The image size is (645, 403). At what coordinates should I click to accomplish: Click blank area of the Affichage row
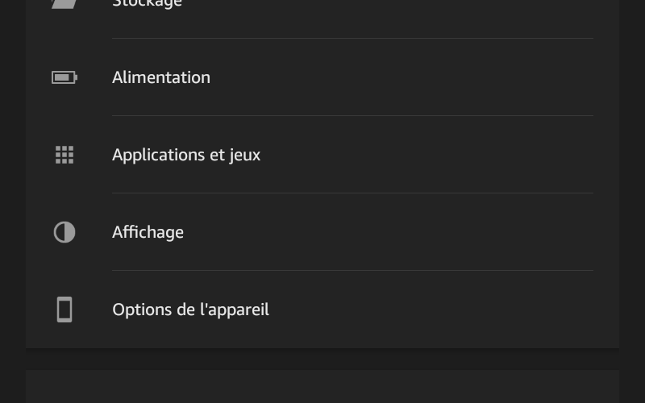[391, 232]
